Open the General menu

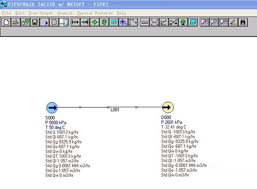(x=65, y=13)
